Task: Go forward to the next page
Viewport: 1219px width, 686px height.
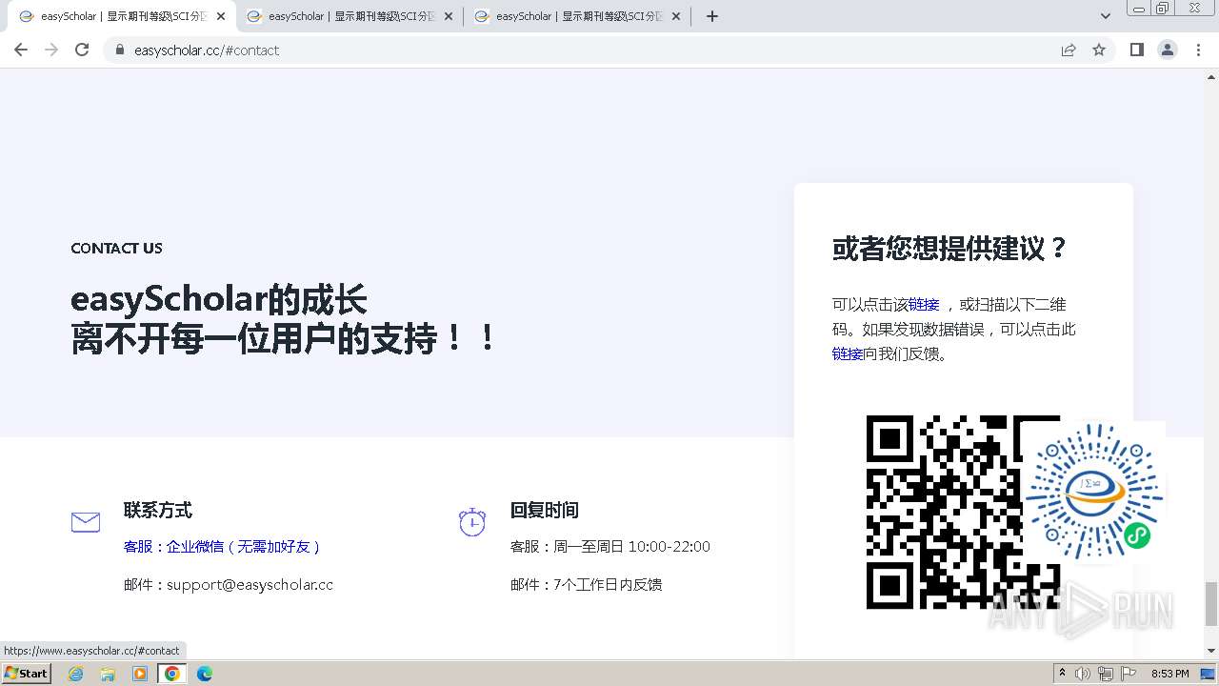Action: pyautogui.click(x=51, y=50)
